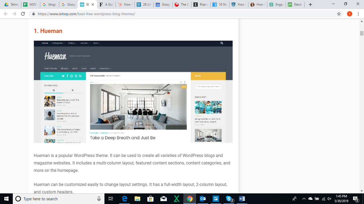Viewport: 364px width, 204px height.
Task: Open the Action Center notifications
Action: [x=356, y=199]
